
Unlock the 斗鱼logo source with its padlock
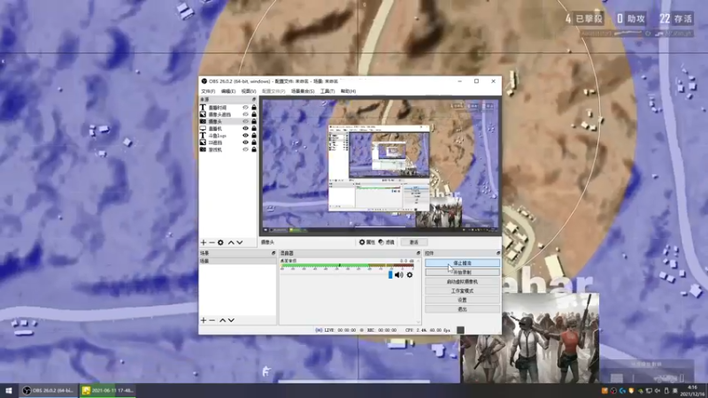point(254,135)
